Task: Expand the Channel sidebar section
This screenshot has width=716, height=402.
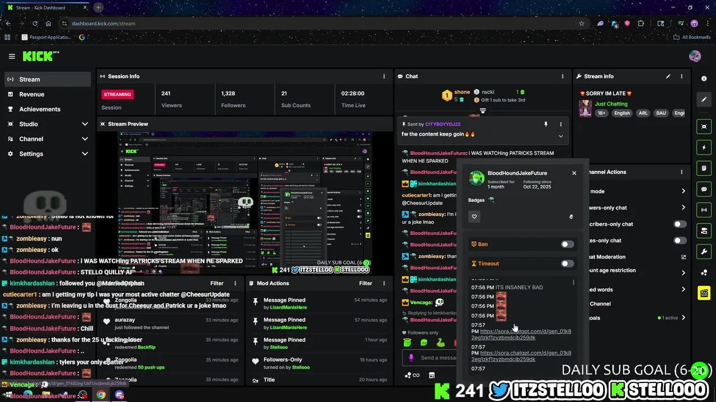Action: pos(85,139)
